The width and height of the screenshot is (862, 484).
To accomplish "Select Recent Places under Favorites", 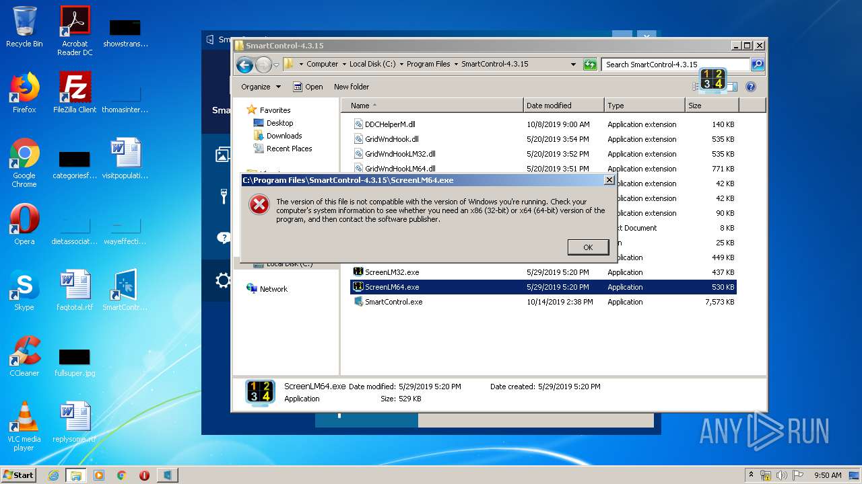I will tap(289, 149).
